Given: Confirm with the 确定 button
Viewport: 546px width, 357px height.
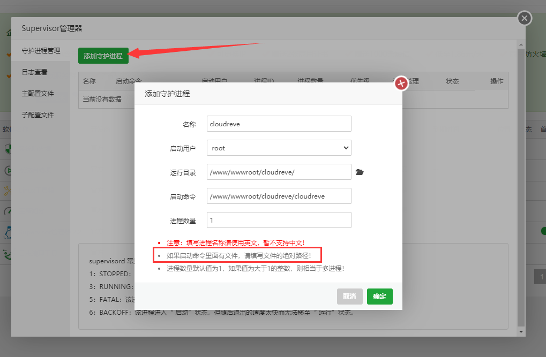Looking at the screenshot, I should 379,296.
